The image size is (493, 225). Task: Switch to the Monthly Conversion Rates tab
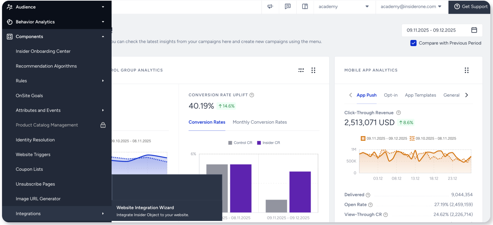[260, 122]
